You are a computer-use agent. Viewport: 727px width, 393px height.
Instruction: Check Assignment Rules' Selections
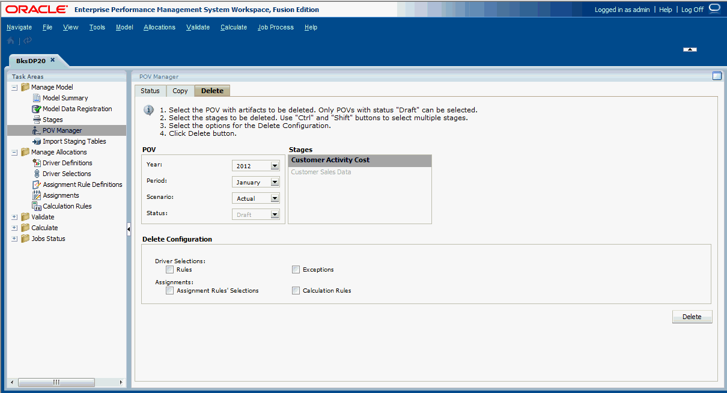click(x=169, y=291)
